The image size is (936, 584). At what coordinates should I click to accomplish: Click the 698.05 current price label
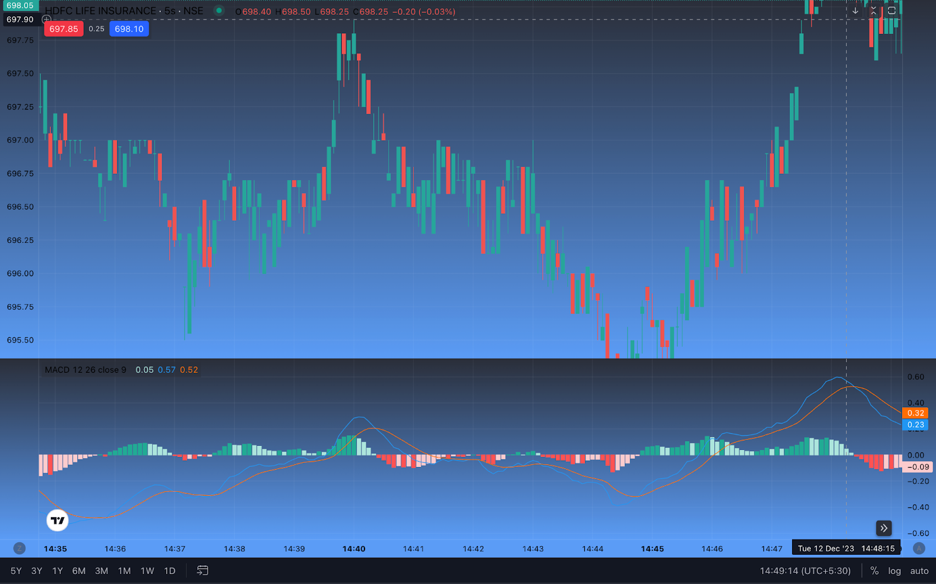click(x=20, y=5)
